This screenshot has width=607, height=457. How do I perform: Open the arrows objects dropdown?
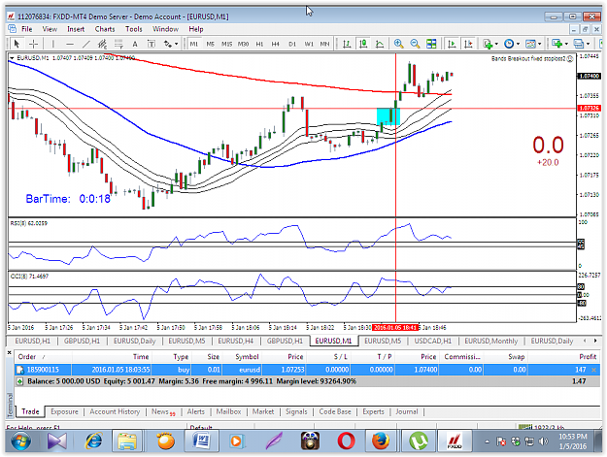pyautogui.click(x=171, y=44)
